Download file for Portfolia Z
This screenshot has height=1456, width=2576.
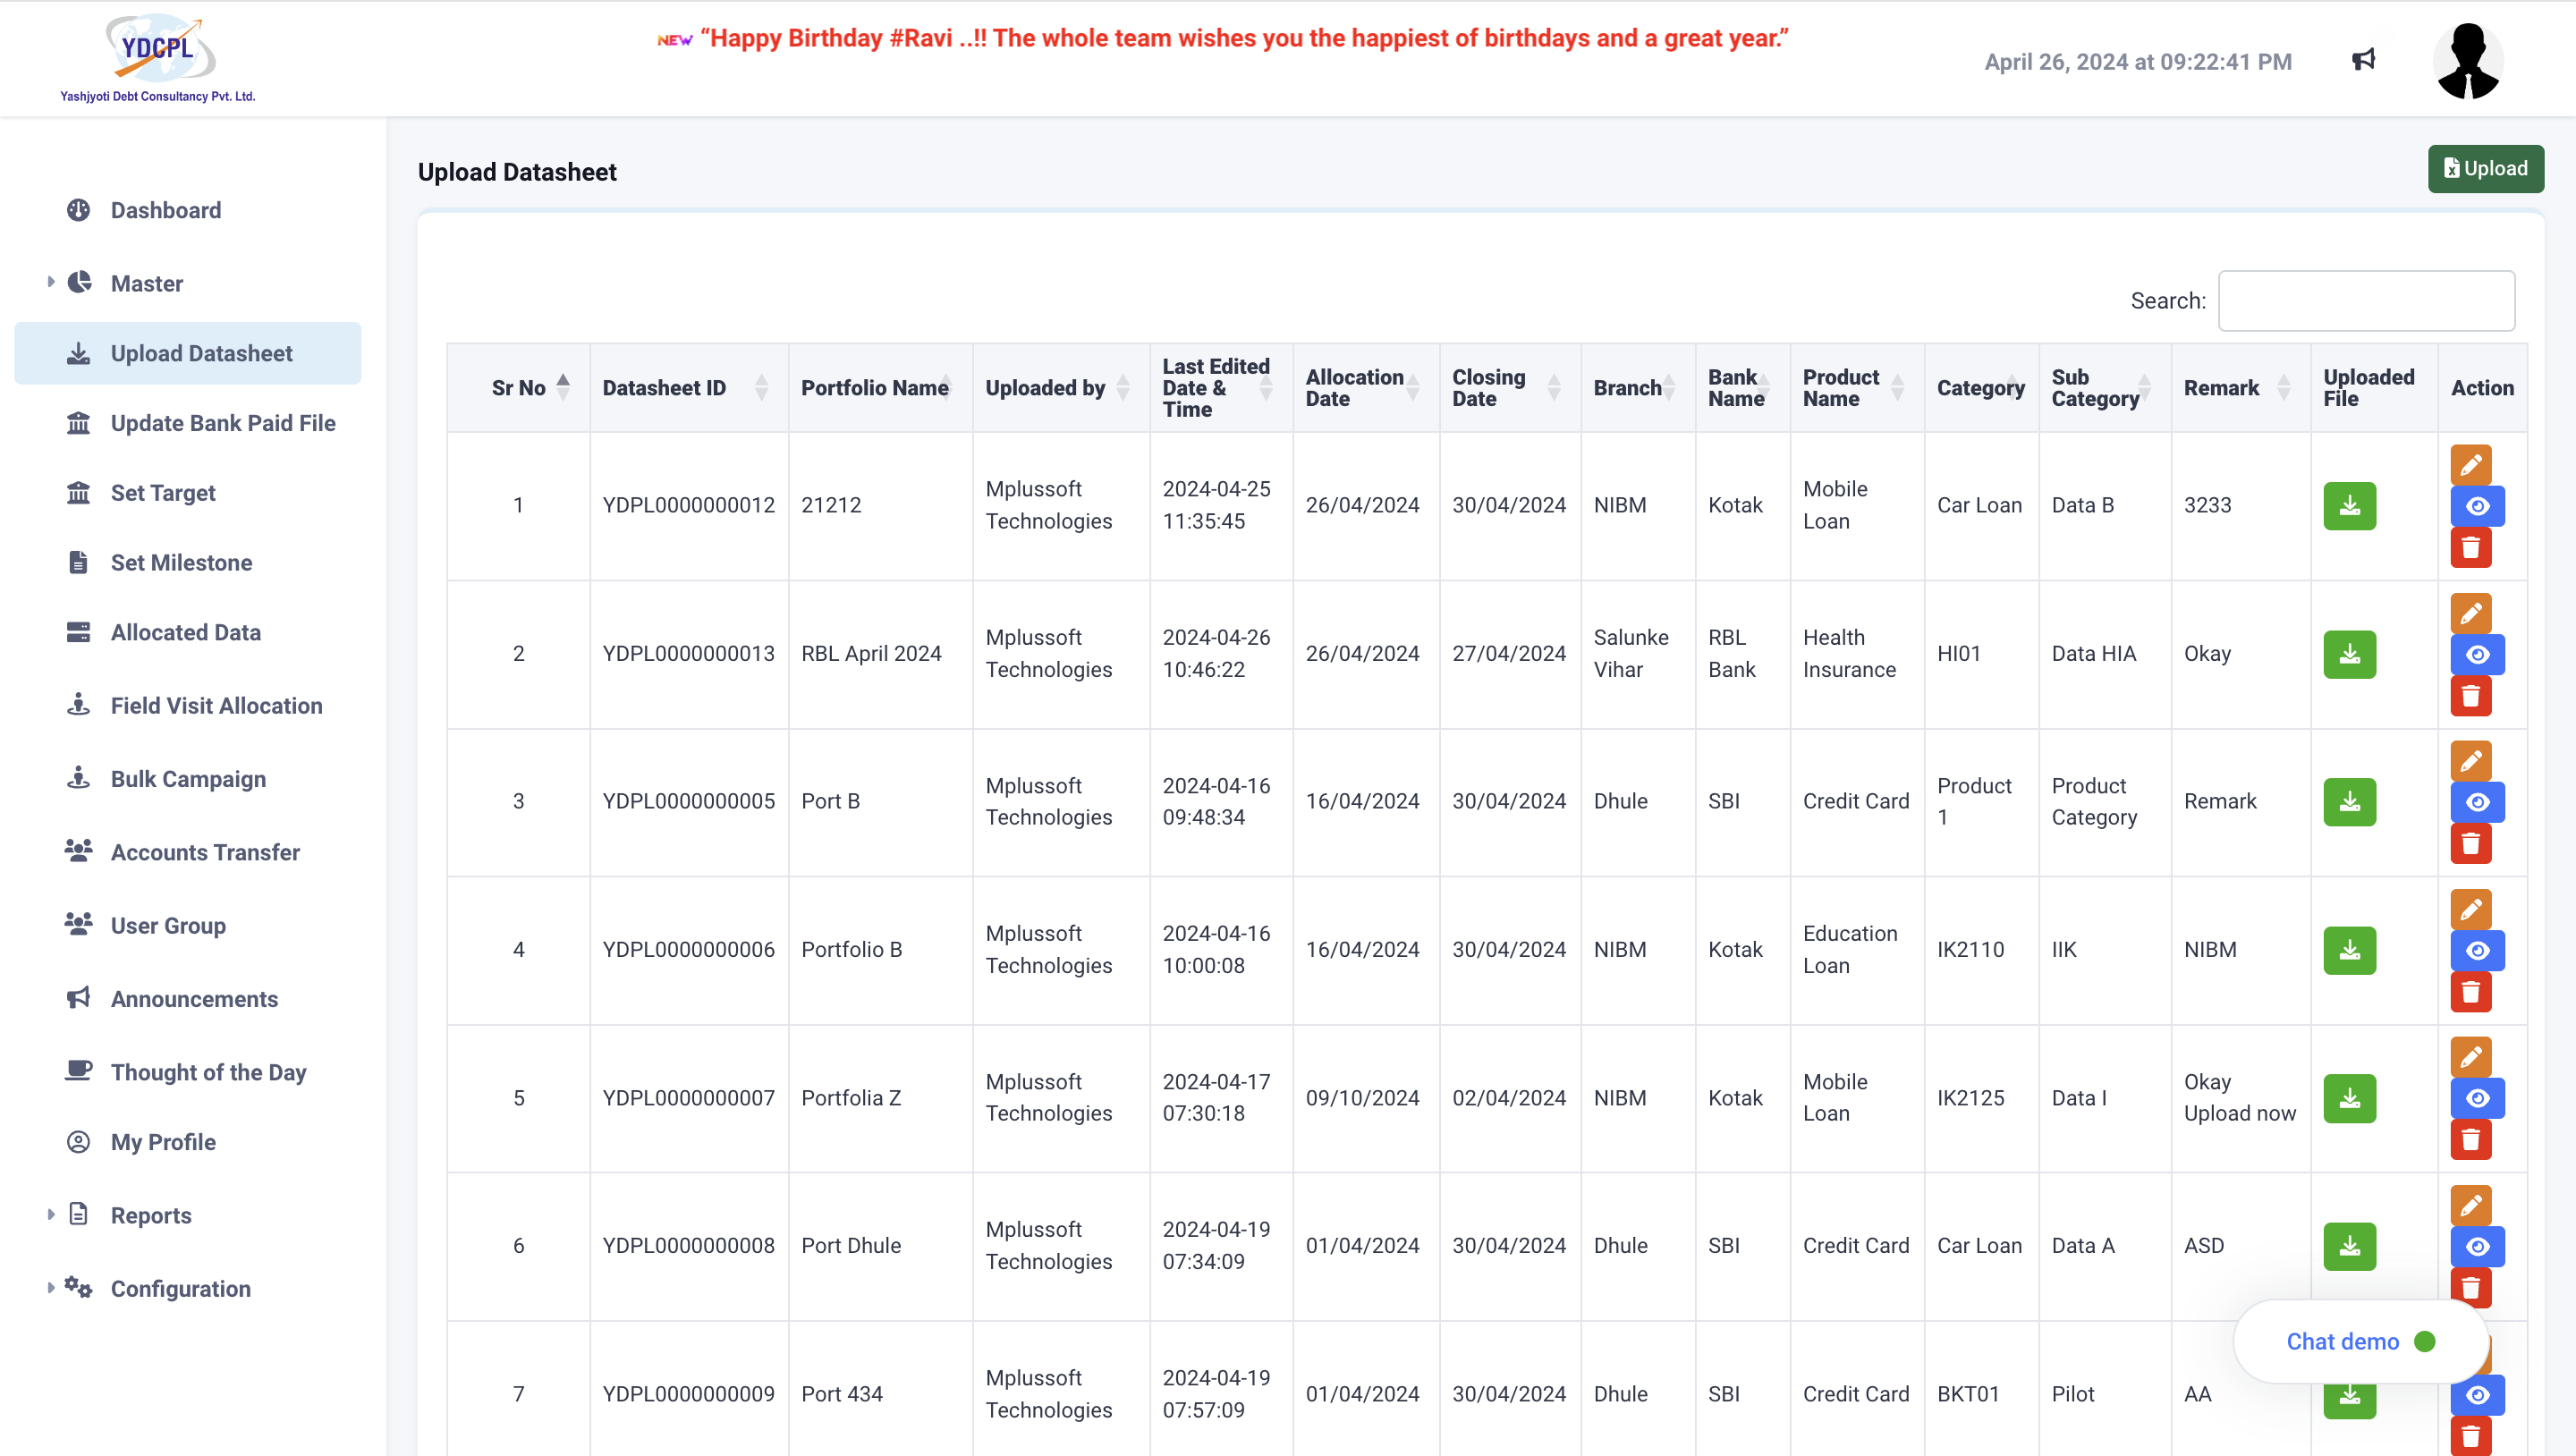click(2349, 1098)
